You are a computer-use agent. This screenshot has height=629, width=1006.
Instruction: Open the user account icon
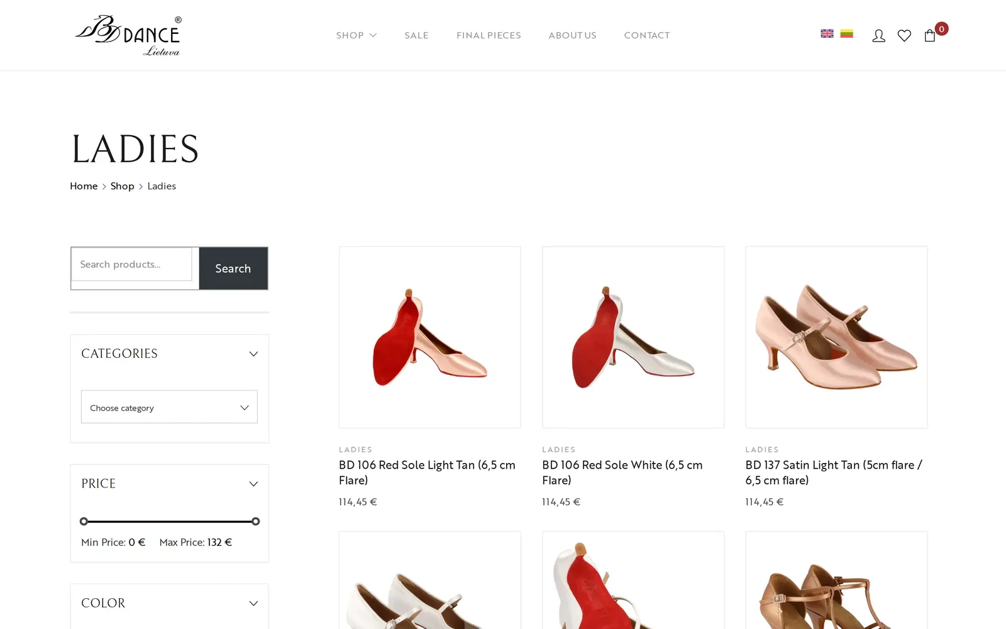(x=878, y=36)
